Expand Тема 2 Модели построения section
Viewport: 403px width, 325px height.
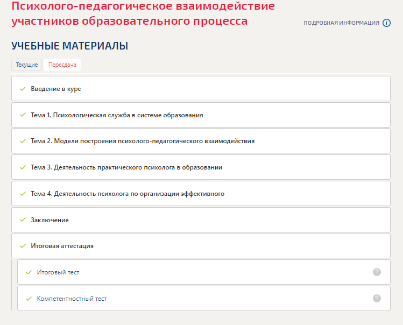201,141
